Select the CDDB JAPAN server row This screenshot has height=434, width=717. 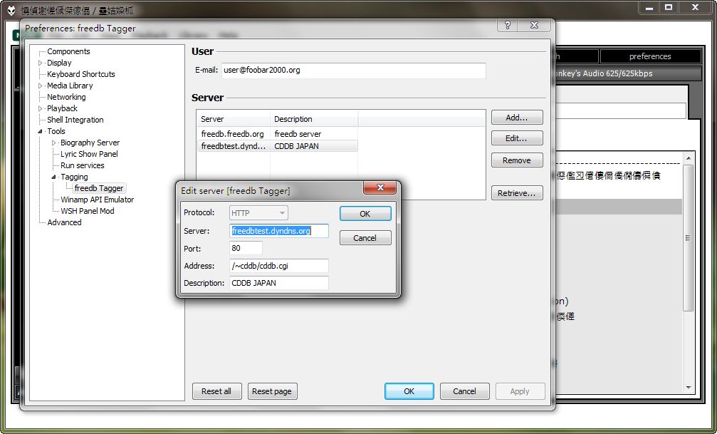(279, 147)
